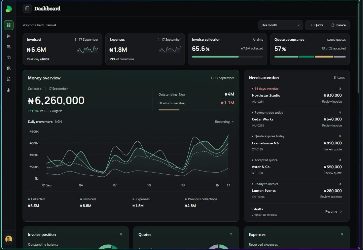The height and width of the screenshot is (250, 363).
Task: Open the Dashboard grid icon in sidebar
Action: tap(8, 25)
